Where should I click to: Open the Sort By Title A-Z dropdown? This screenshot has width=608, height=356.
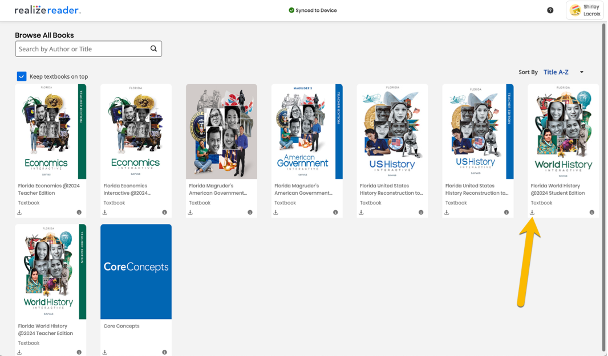pos(556,72)
